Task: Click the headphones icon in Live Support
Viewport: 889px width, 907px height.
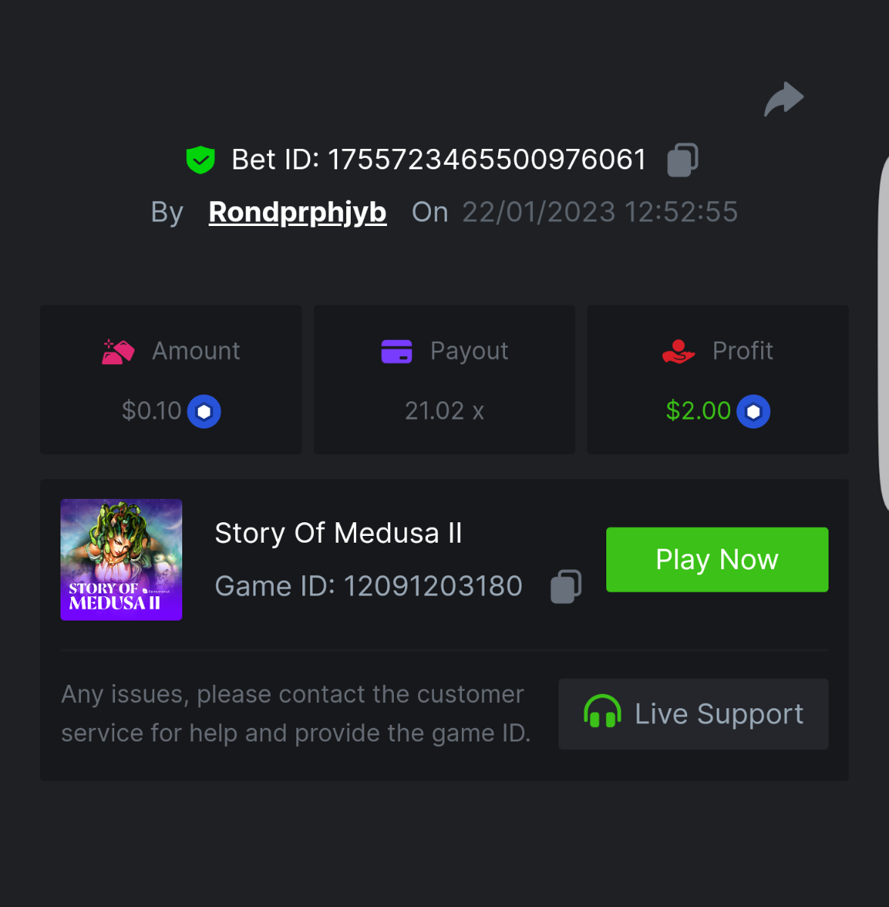Action: tap(602, 713)
